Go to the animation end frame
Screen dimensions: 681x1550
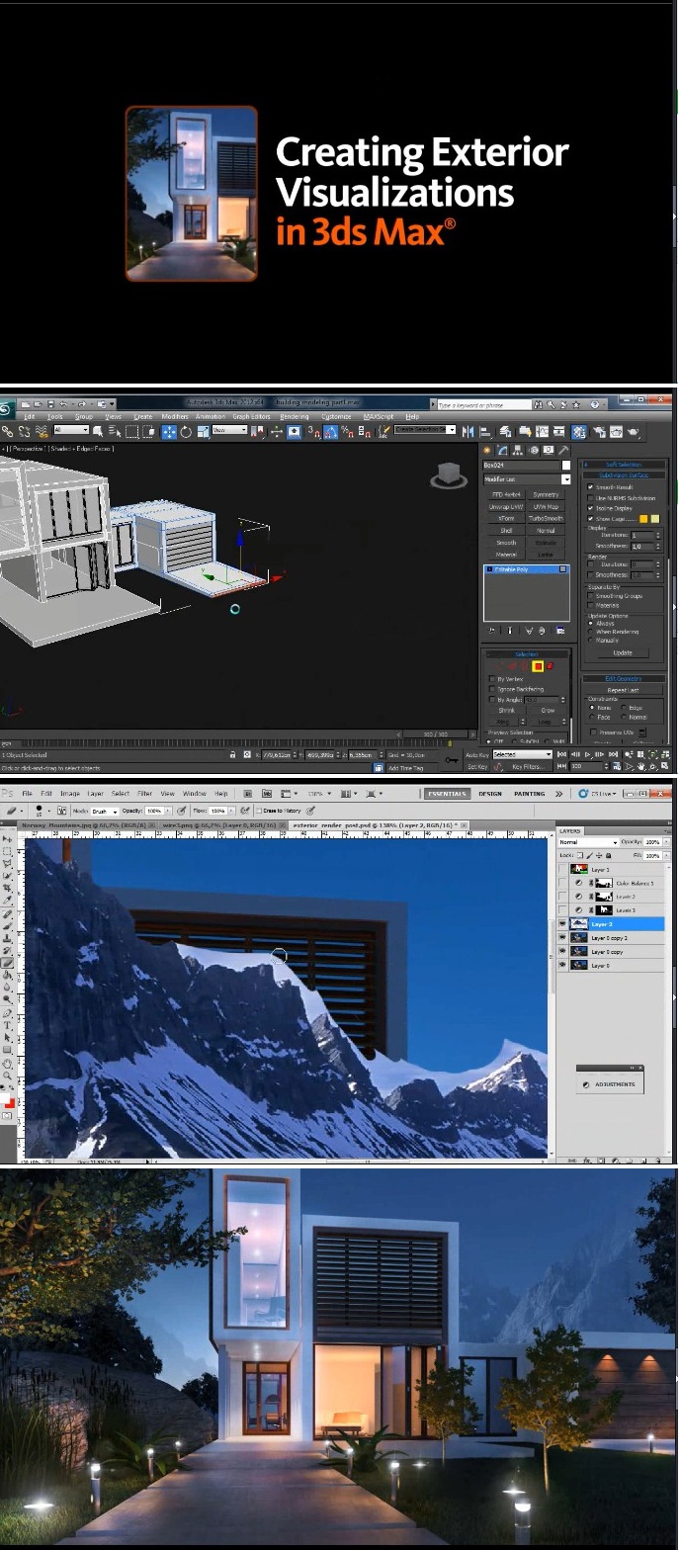(x=614, y=754)
